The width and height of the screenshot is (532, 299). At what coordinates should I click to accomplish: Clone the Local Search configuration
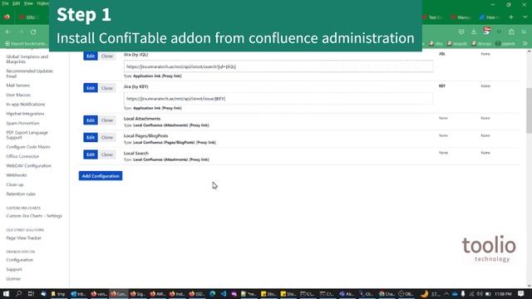click(107, 154)
